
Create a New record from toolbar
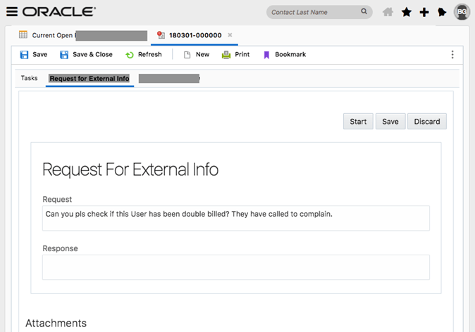[x=196, y=55]
